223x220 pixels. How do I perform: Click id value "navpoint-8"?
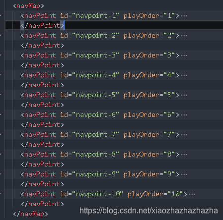pos(95,155)
